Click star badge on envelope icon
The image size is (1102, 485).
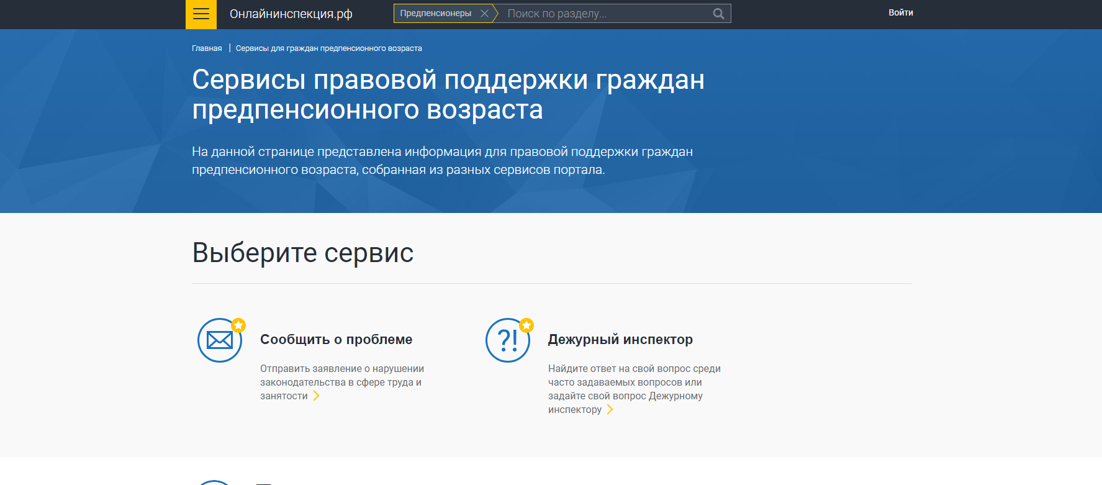tap(238, 325)
